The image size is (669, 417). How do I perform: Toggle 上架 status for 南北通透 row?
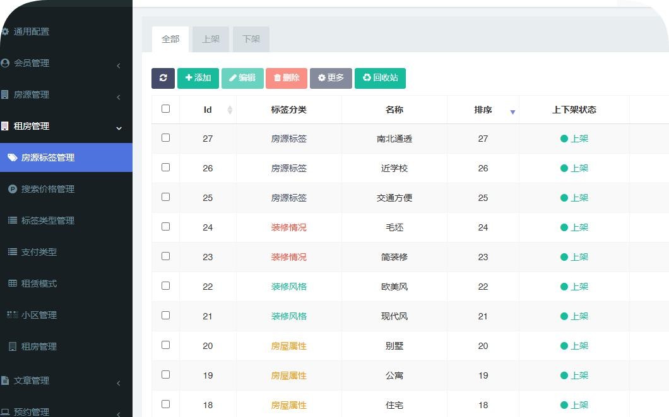[574, 139]
